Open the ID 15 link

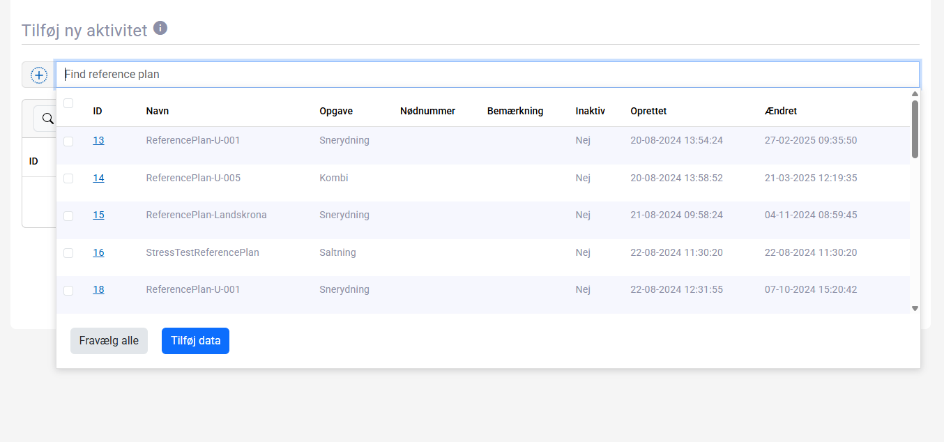point(98,215)
